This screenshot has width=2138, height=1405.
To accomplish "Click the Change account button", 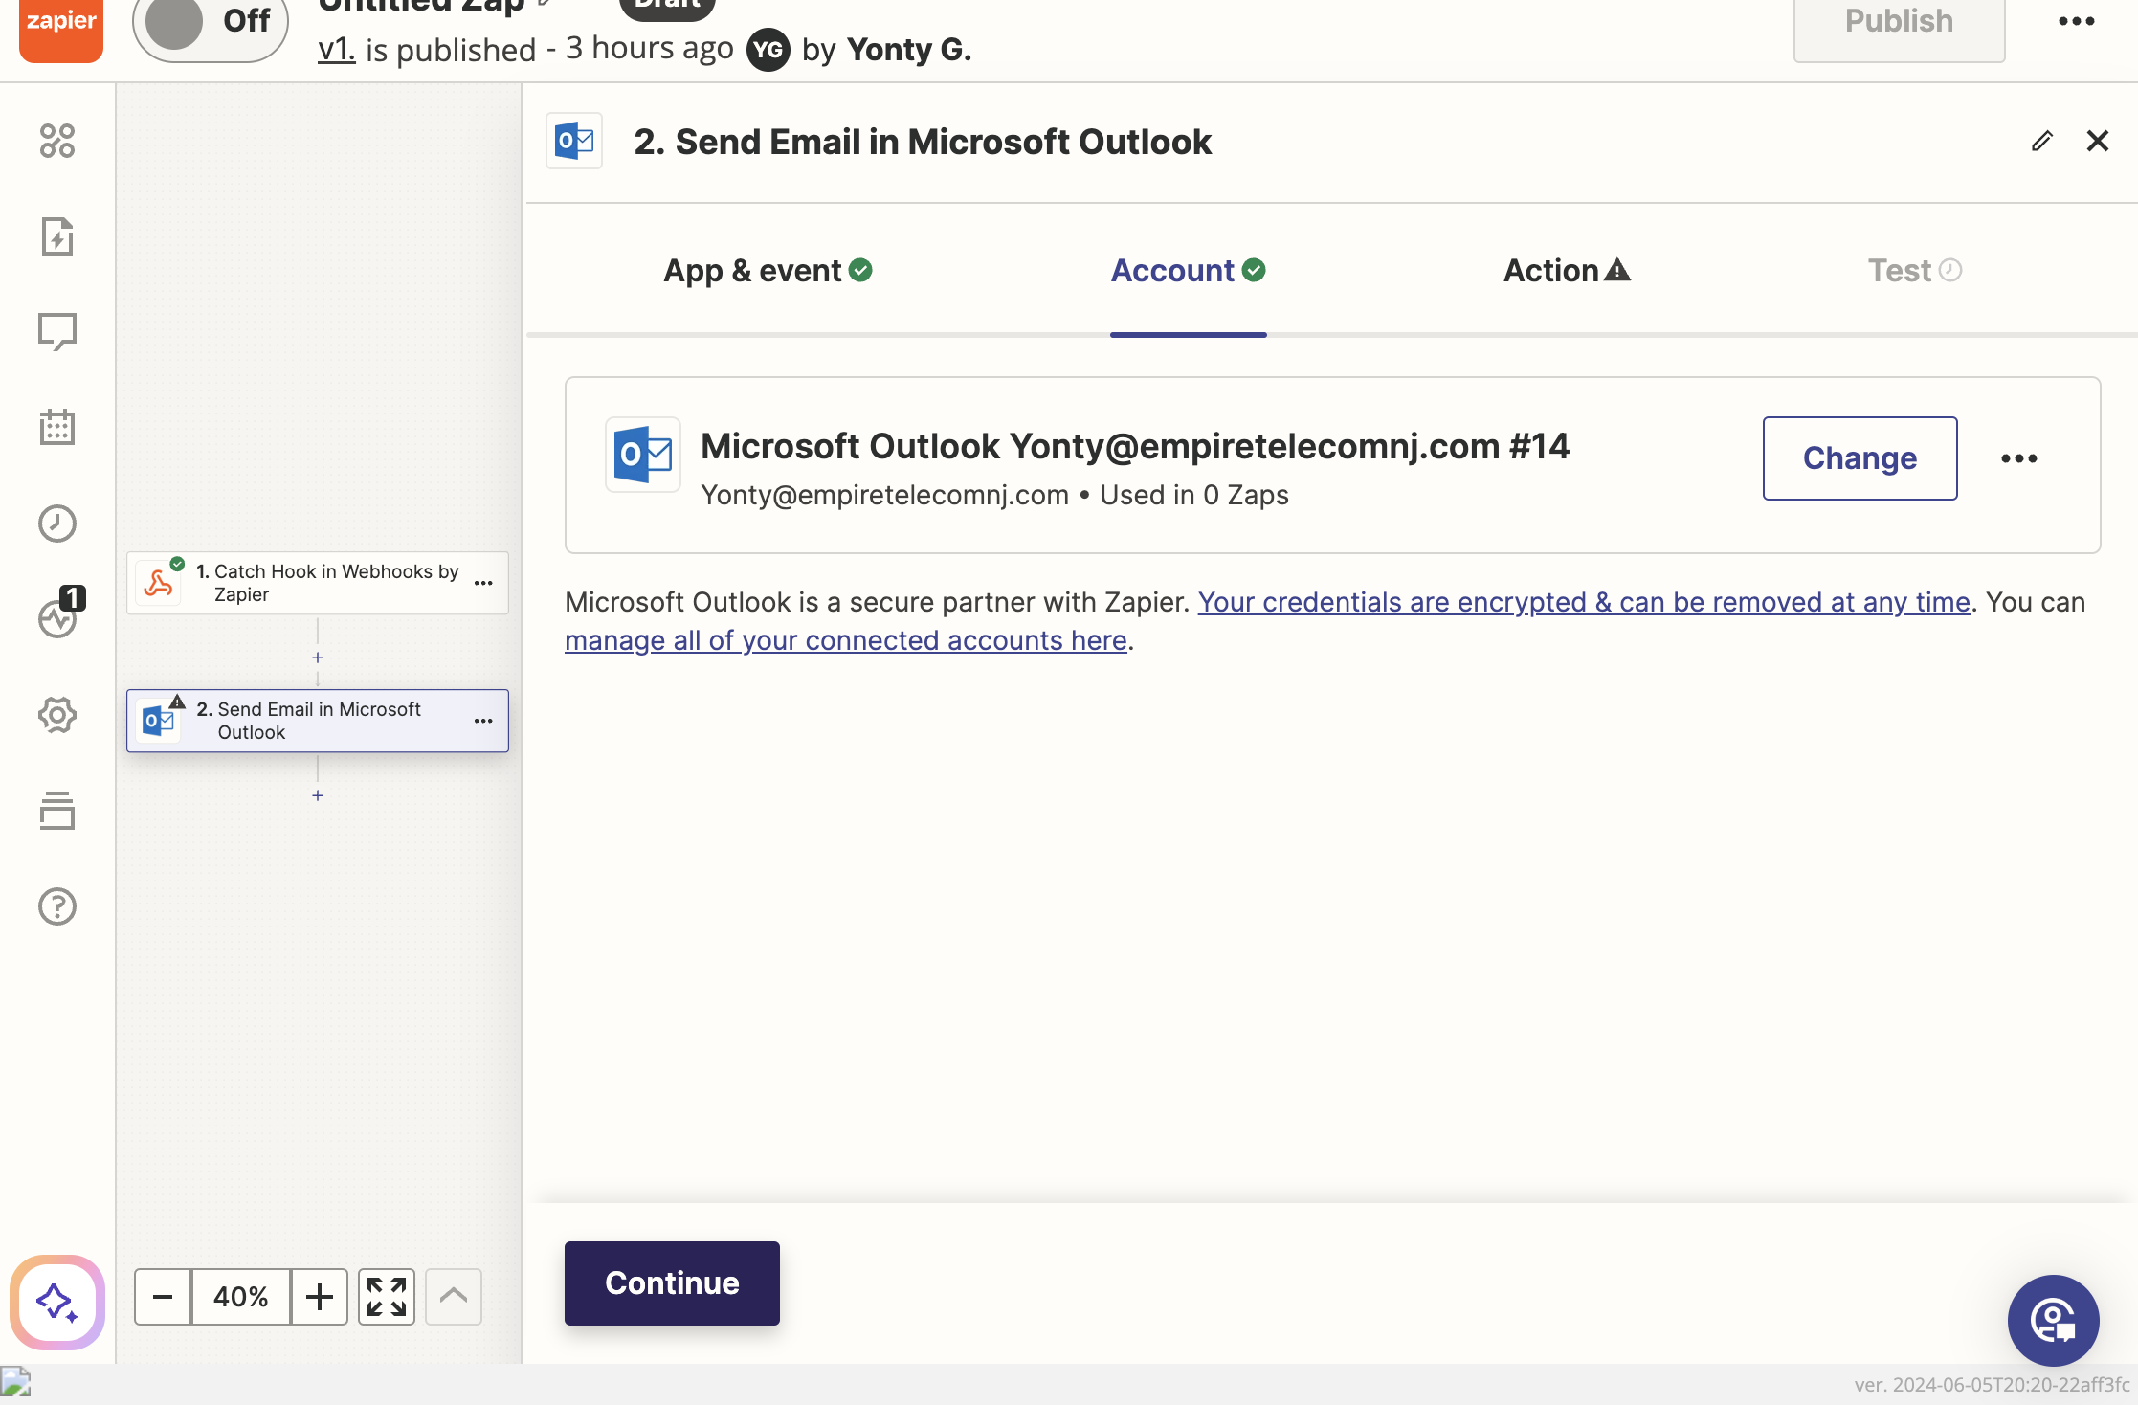I will pos(1860,458).
